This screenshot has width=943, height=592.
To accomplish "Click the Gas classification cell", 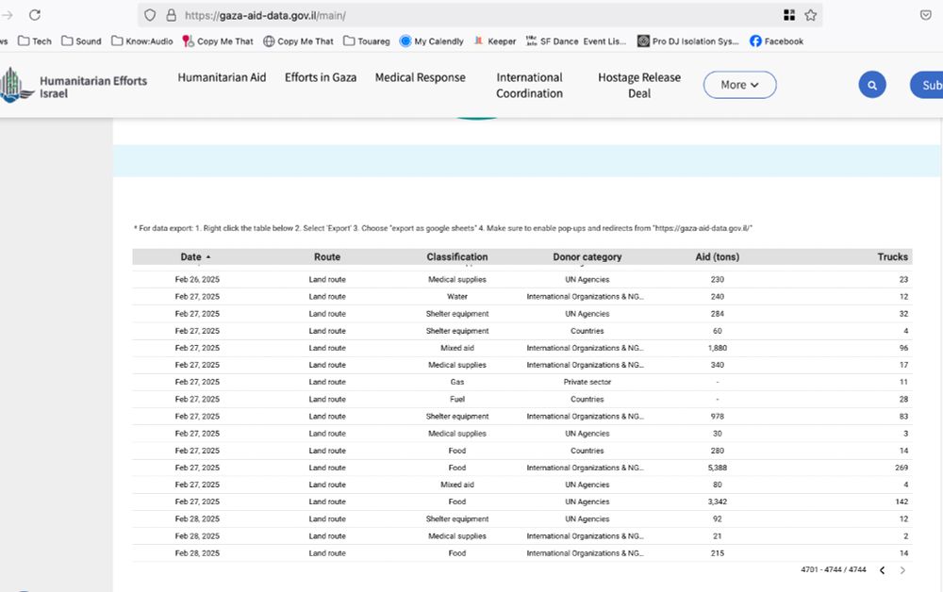I will [457, 382].
